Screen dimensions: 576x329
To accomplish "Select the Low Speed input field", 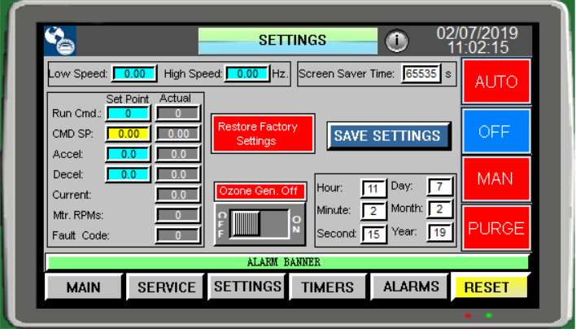I will (134, 74).
